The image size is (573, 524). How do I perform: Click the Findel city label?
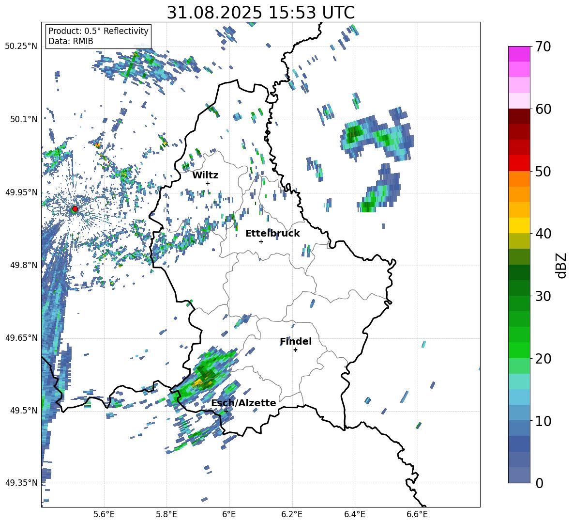pos(296,341)
